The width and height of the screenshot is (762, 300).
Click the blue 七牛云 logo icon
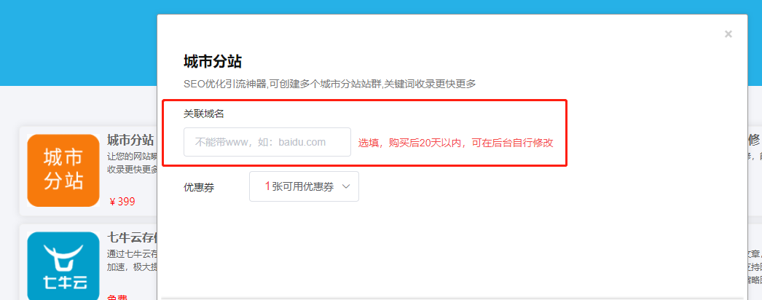click(63, 266)
